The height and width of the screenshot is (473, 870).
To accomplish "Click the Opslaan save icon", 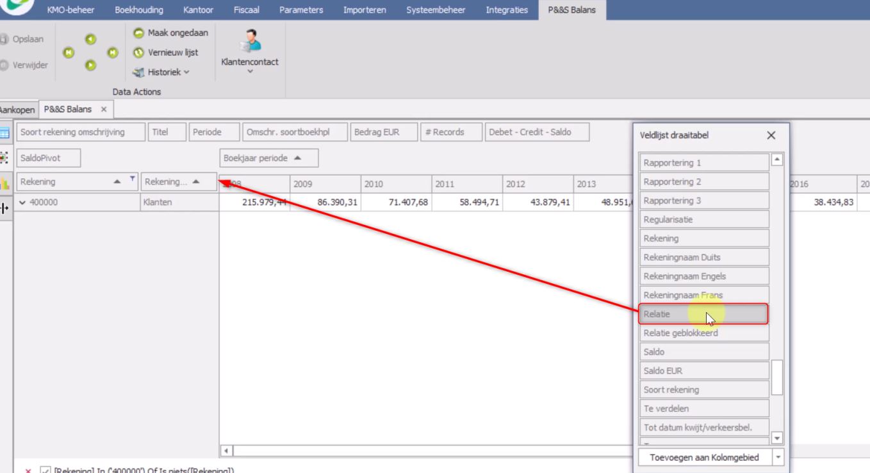I will [x=4, y=39].
